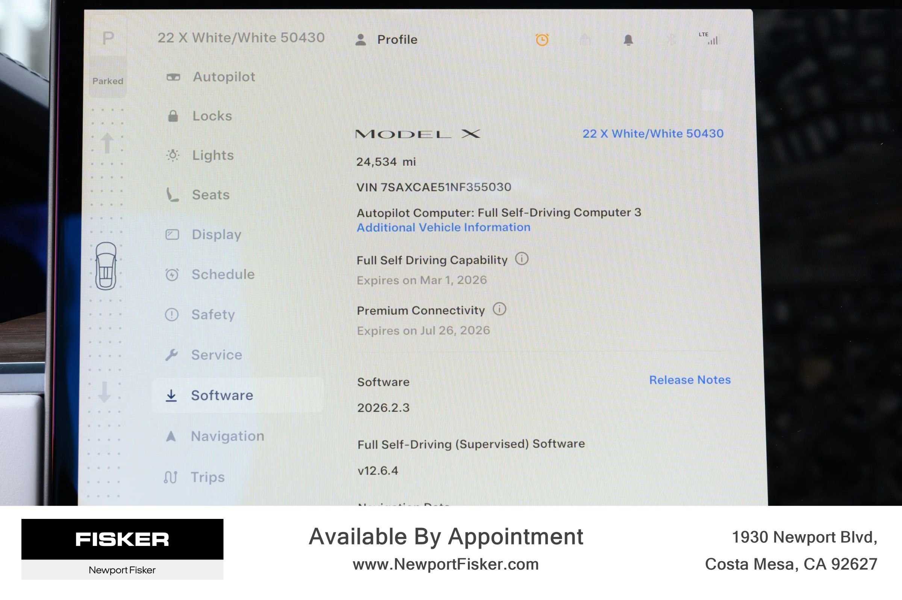Open the Release Notes link
Image resolution: width=902 pixels, height=600 pixels.
[x=690, y=380]
